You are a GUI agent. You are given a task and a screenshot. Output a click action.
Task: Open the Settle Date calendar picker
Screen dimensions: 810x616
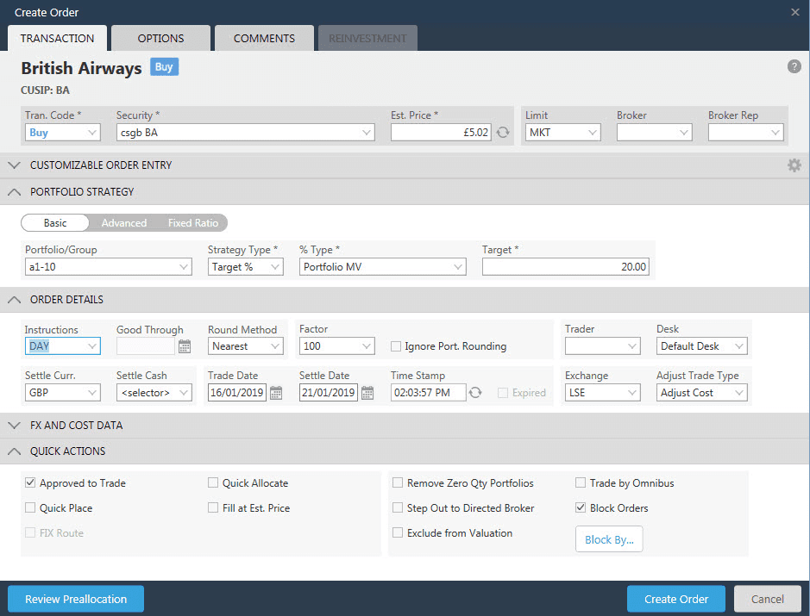point(367,393)
